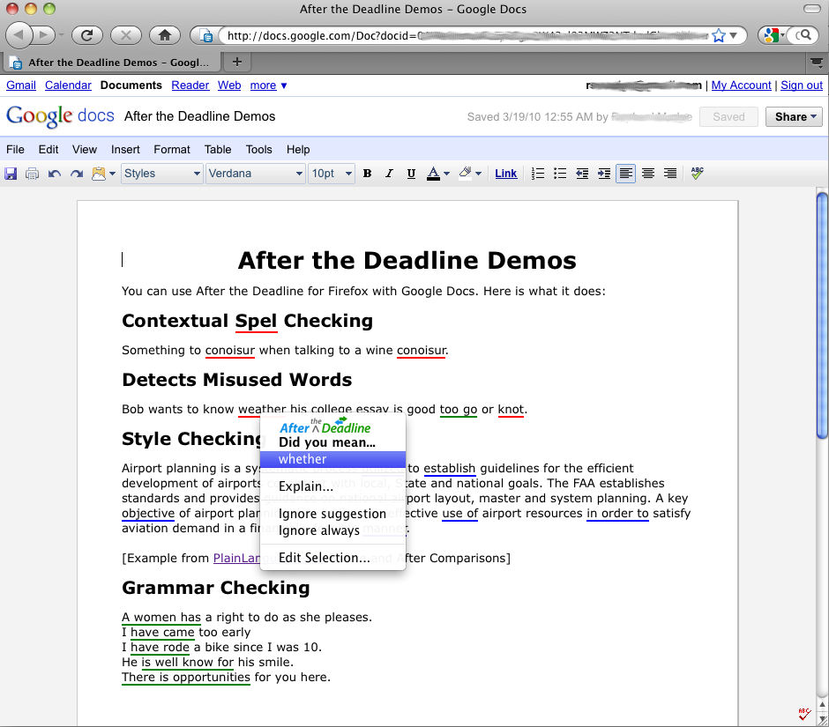
Task: Insert a numbered list
Action: 538,174
